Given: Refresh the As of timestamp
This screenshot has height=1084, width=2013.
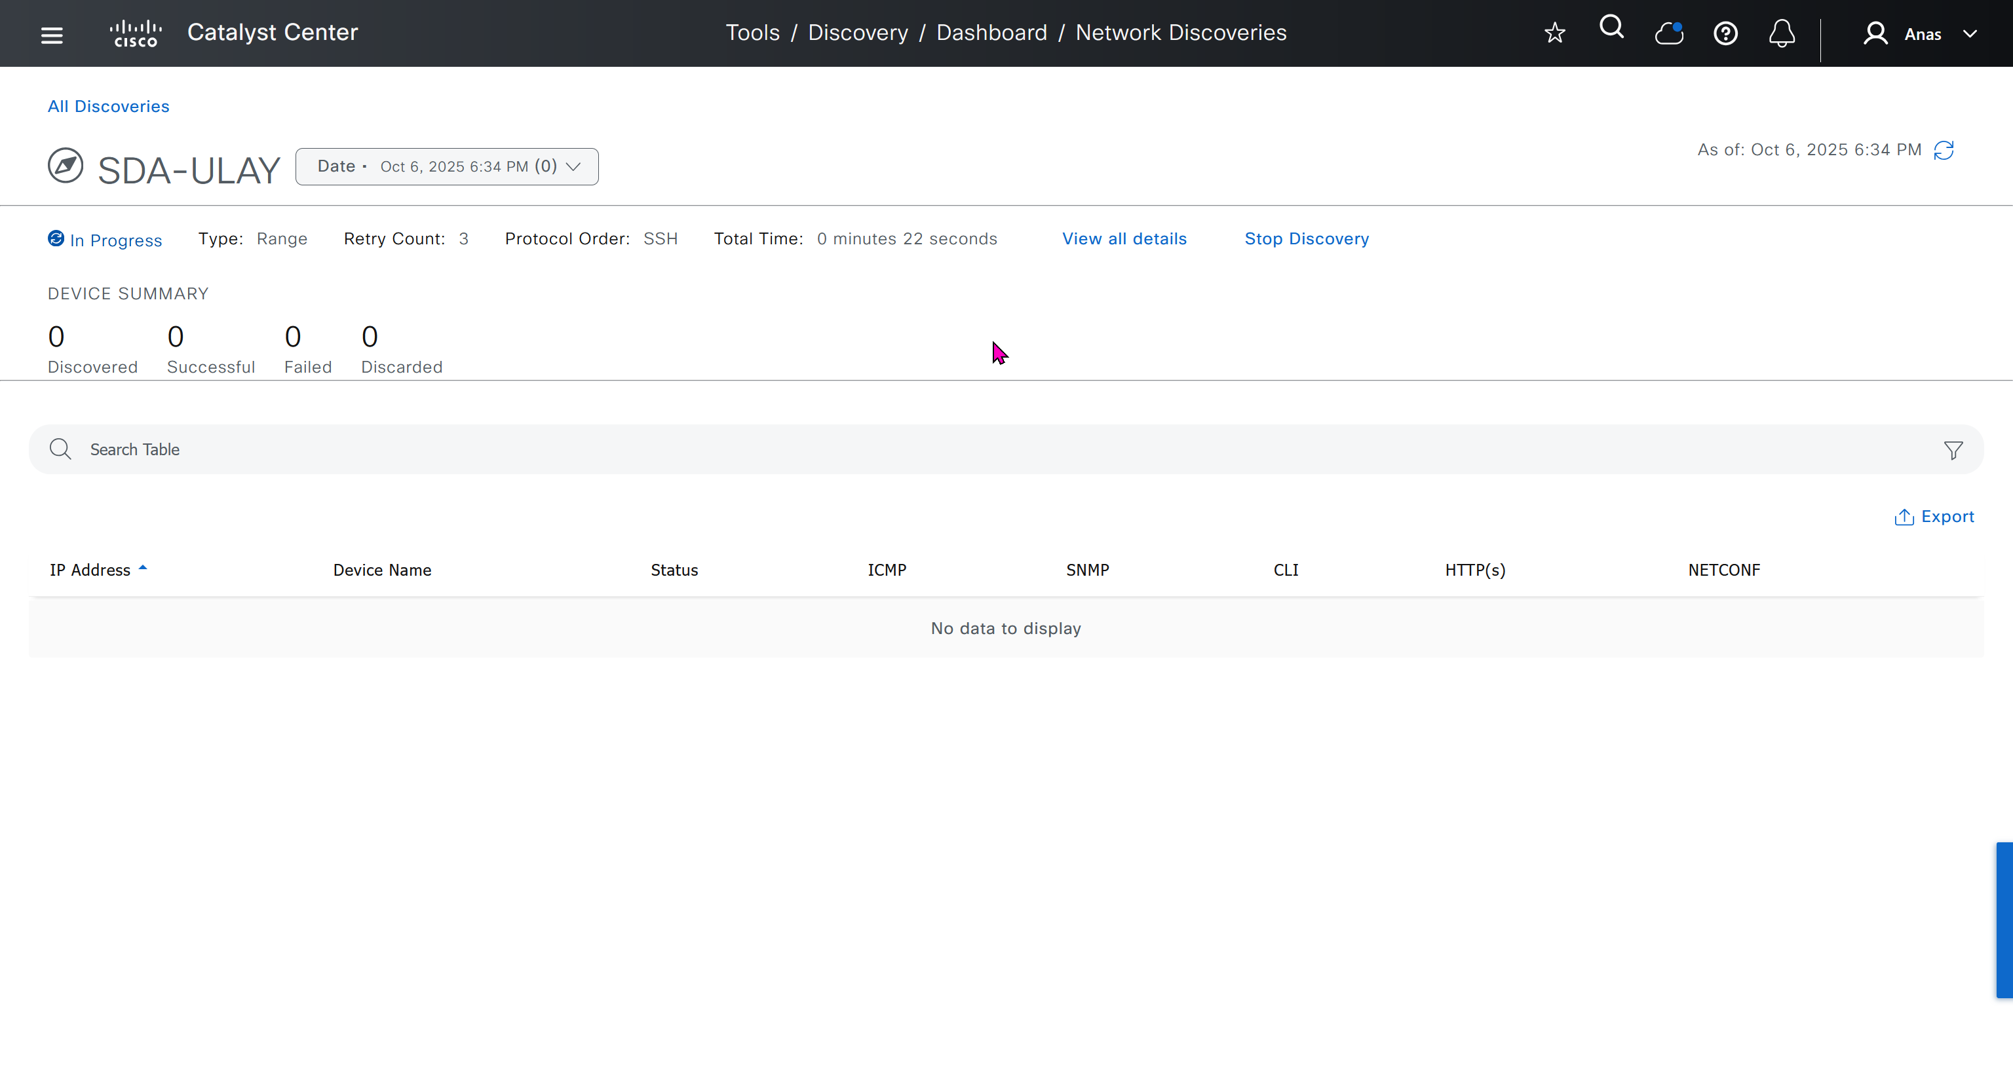Looking at the screenshot, I should point(1944,150).
